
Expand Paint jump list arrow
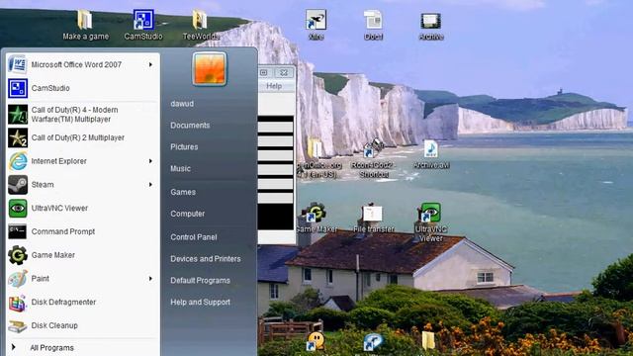tap(150, 279)
